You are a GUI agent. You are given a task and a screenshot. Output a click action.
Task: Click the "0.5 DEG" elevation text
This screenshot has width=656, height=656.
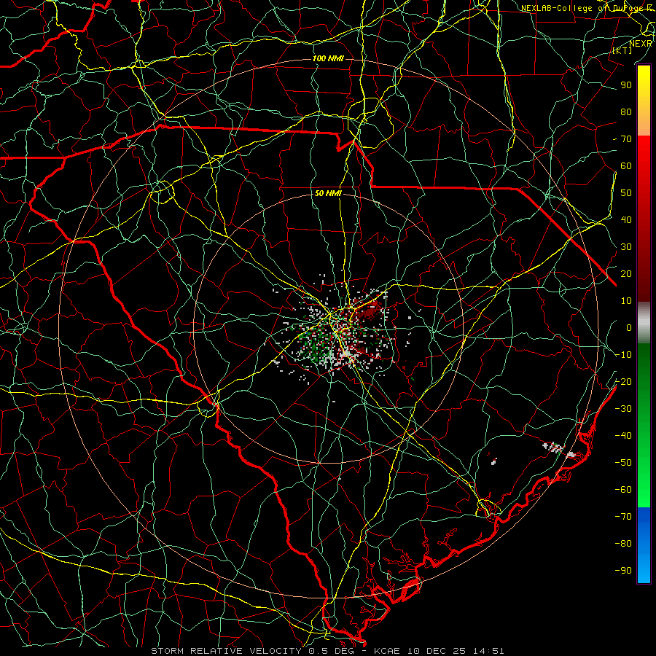[x=332, y=651]
